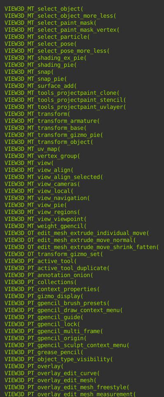The width and height of the screenshot is (164, 397).
Task: Select the VIEW3D_MT_transform_gizmo_pie( line
Action: pyautogui.click(x=54, y=135)
